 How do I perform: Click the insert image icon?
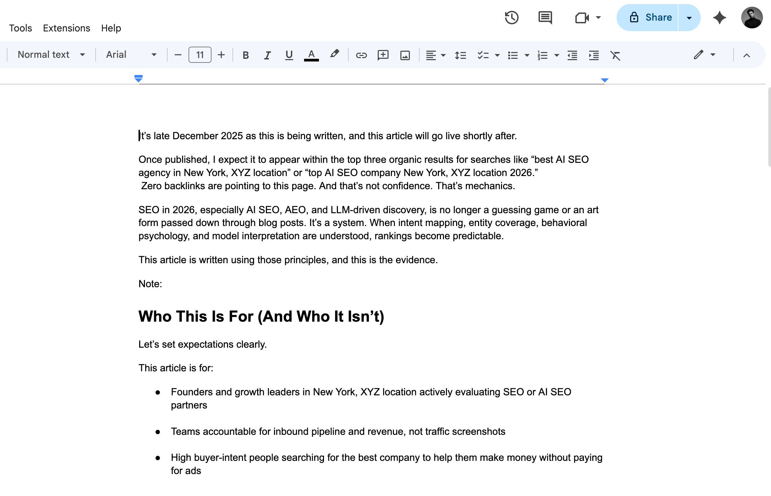(x=405, y=55)
